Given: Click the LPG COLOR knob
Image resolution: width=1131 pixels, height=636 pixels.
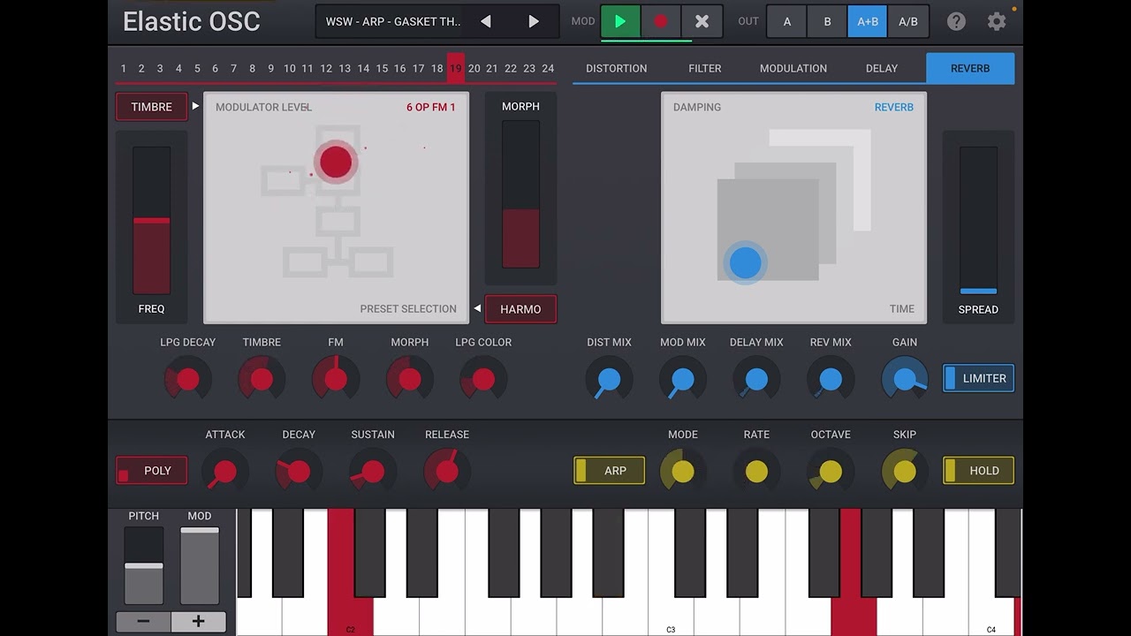Looking at the screenshot, I should click(x=483, y=380).
